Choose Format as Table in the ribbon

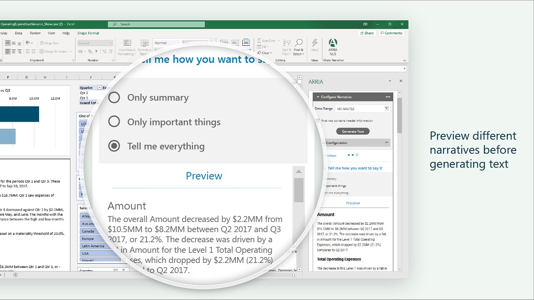point(145,47)
